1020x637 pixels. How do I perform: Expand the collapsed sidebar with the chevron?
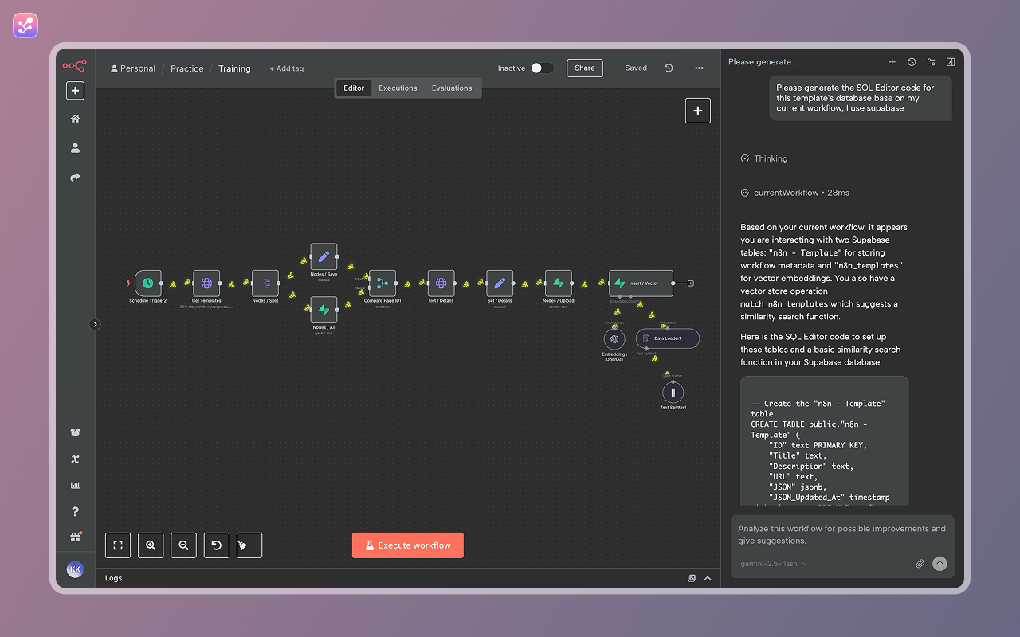coord(95,324)
